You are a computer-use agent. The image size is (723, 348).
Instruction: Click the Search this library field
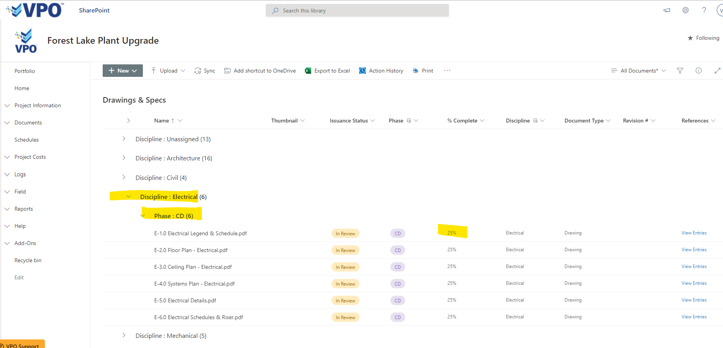click(357, 11)
